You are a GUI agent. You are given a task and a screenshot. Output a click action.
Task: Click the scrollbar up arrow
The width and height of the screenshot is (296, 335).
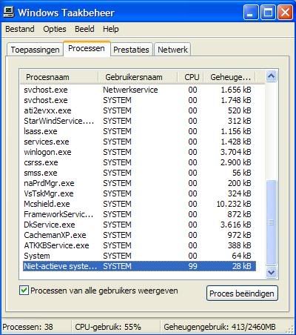tap(271, 76)
